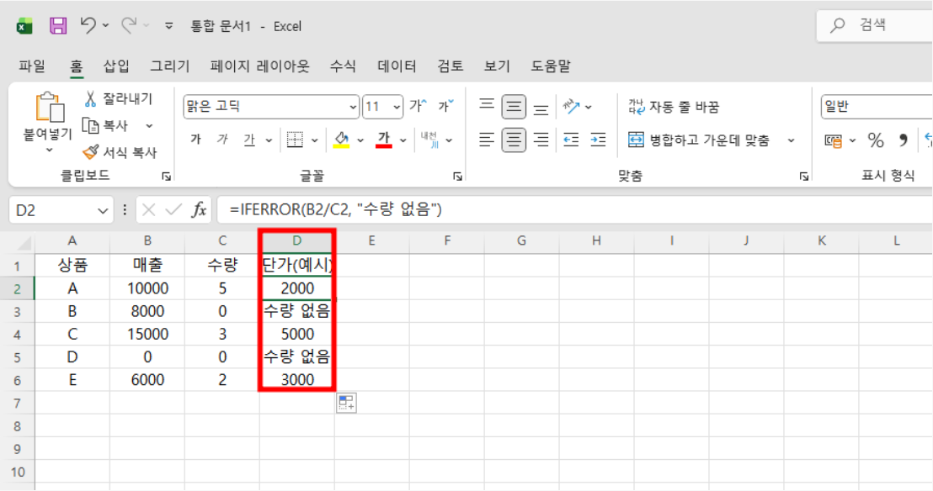933x491 pixels.
Task: Click the Percent Style icon
Action: click(876, 140)
